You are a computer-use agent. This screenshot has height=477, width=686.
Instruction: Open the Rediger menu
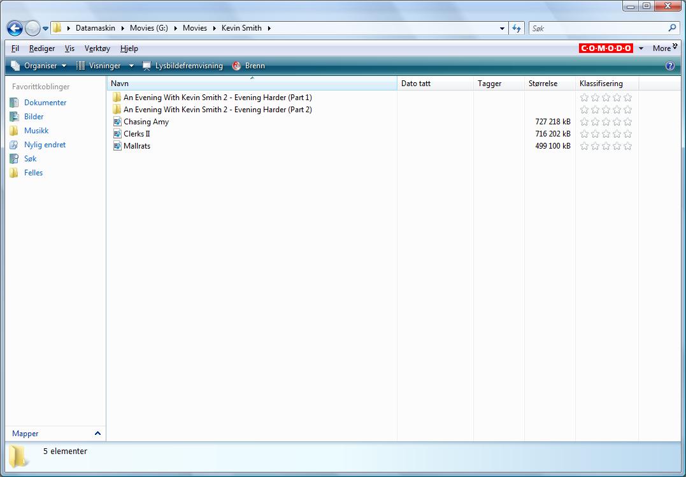[x=42, y=48]
